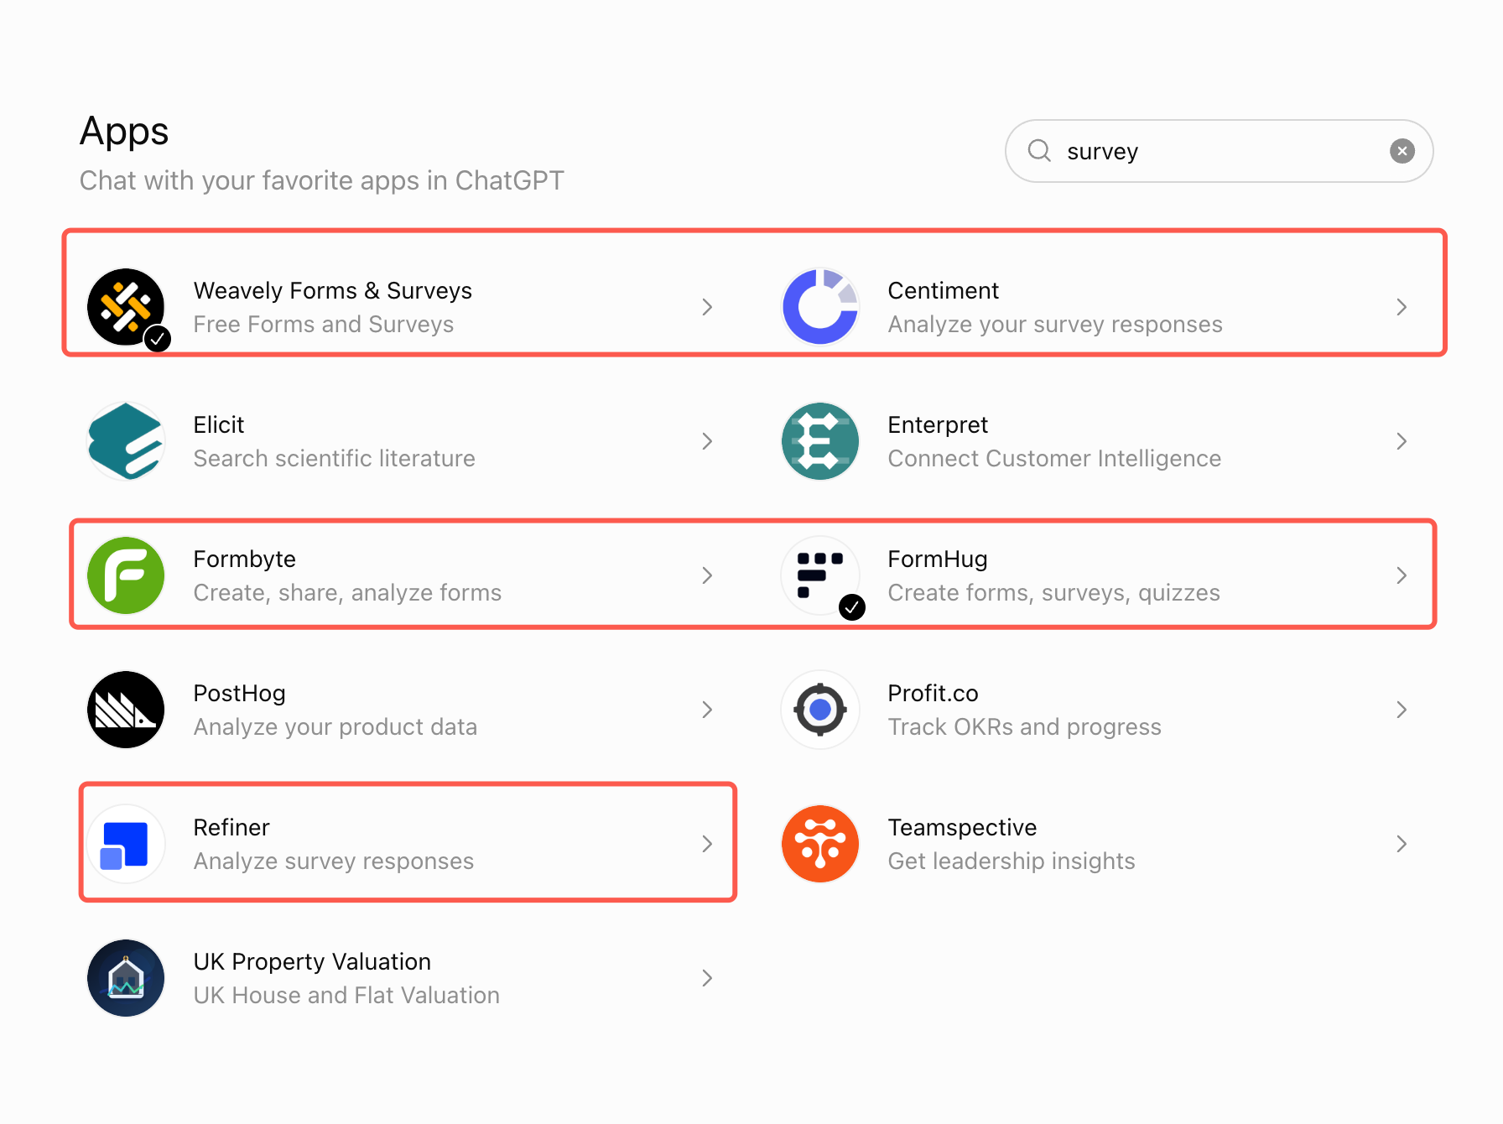Click 'Track OKRs and progress' text
Screen dimensions: 1503x1124
coord(1025,727)
